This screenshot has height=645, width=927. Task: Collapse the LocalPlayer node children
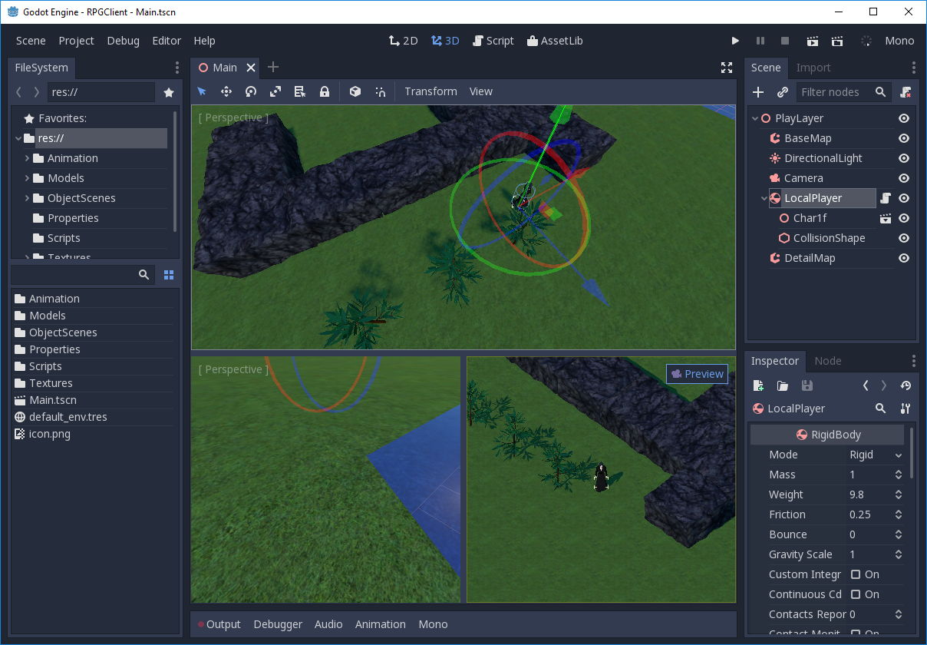764,198
